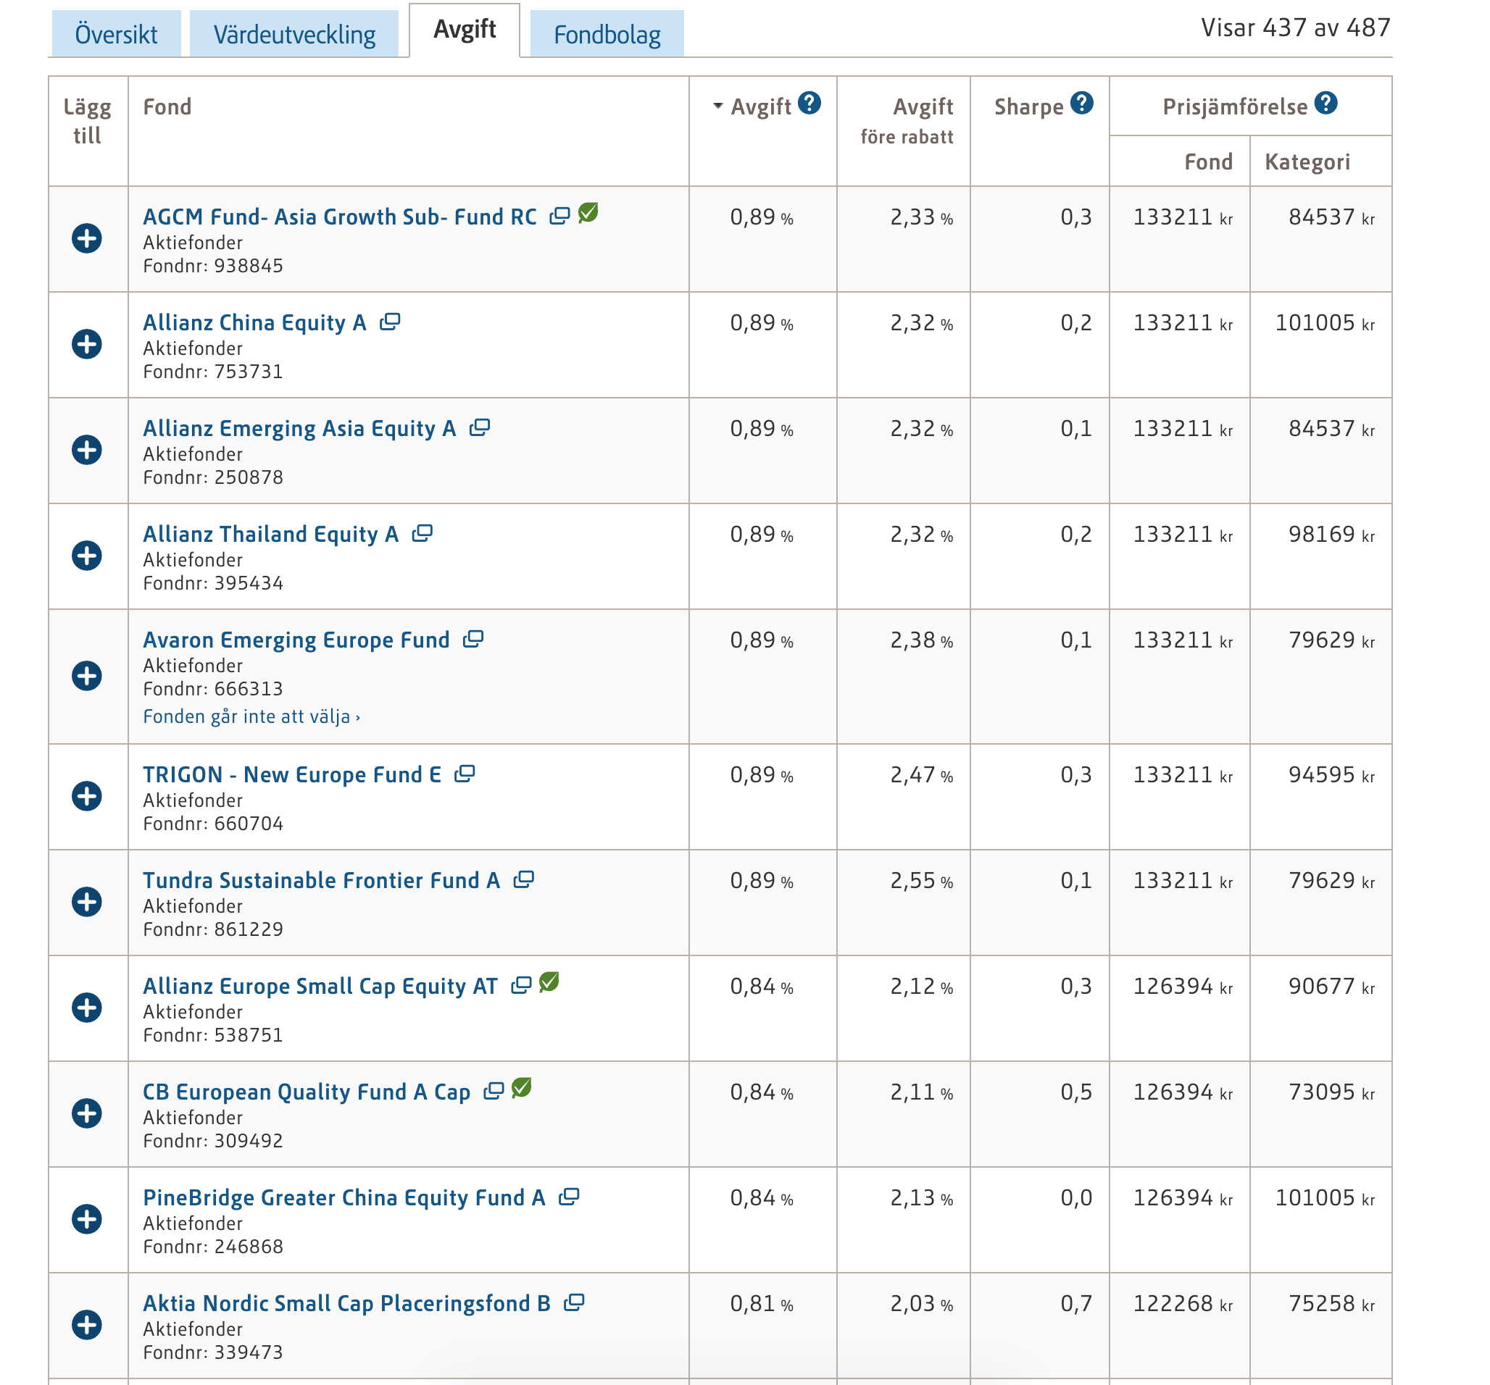Image resolution: width=1490 pixels, height=1385 pixels.
Task: Open help icon next to Prisjämförelse header
Action: click(1326, 104)
